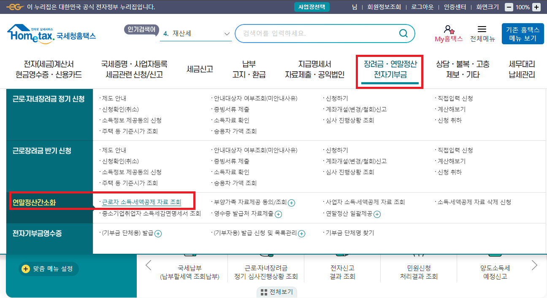This screenshot has height=298, width=547.
Task: Open 근로·자녀장려금 정기 심사진행상황 조회 shortcut
Action: click(266, 272)
